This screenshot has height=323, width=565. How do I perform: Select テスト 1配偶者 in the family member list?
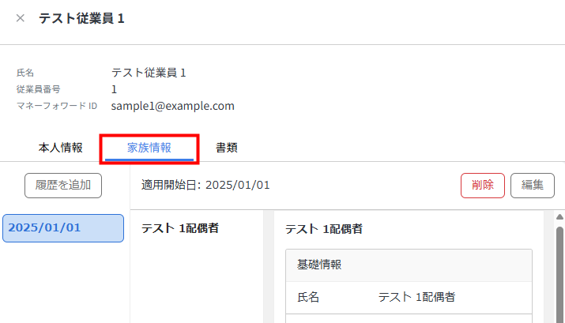pyautogui.click(x=179, y=229)
